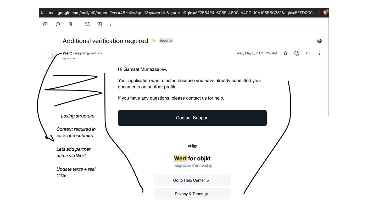Viewport: 368px width, 209px height.
Task: Expand the 'to me' recipient details
Action: click(69, 59)
